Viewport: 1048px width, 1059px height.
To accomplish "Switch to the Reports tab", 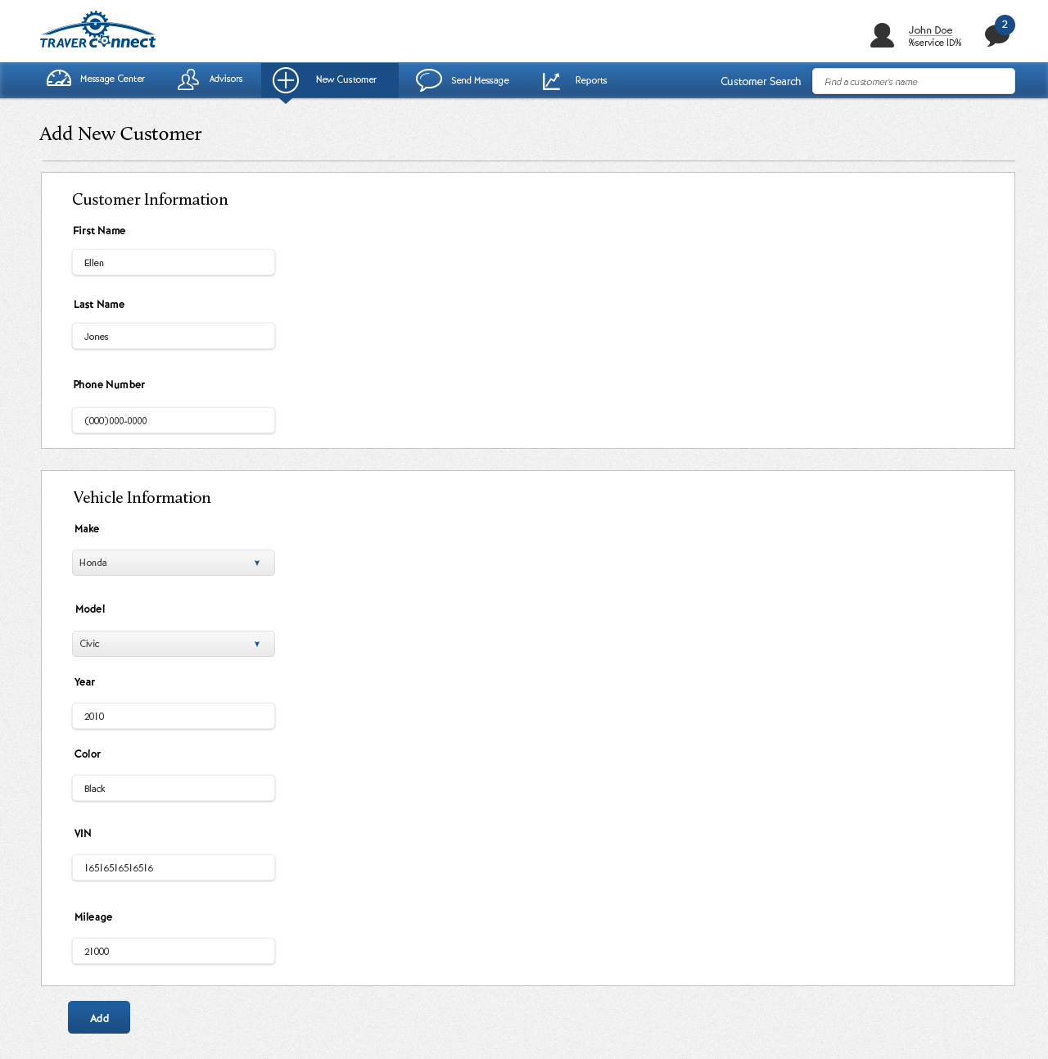I will point(590,80).
